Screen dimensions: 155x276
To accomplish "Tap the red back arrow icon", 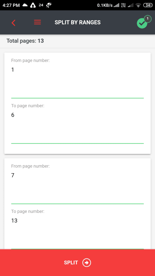I will (13, 23).
